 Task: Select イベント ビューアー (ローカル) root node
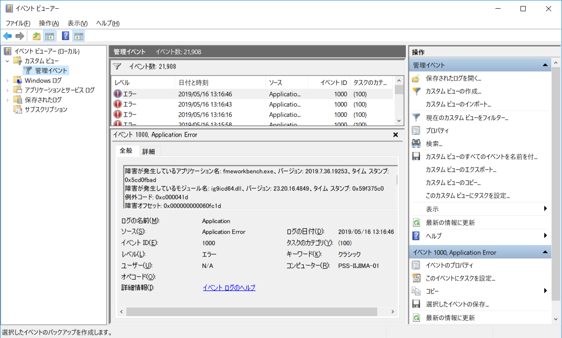tap(47, 51)
